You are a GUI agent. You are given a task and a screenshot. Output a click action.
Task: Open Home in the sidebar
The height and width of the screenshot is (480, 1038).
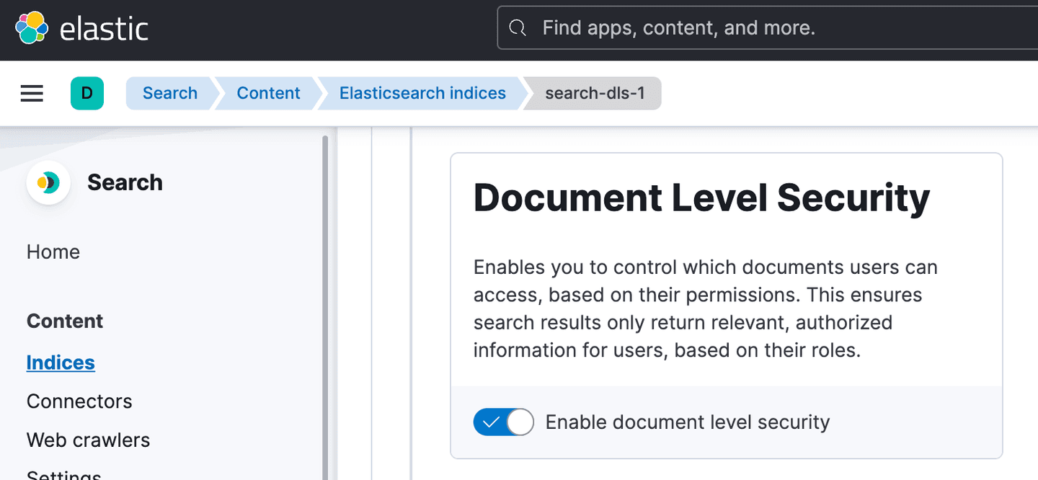(53, 252)
